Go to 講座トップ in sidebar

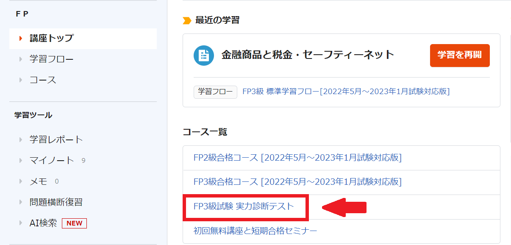[51, 39]
